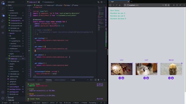Open the browser hamburger menu
This screenshot has height=104, width=186.
pos(184,5)
